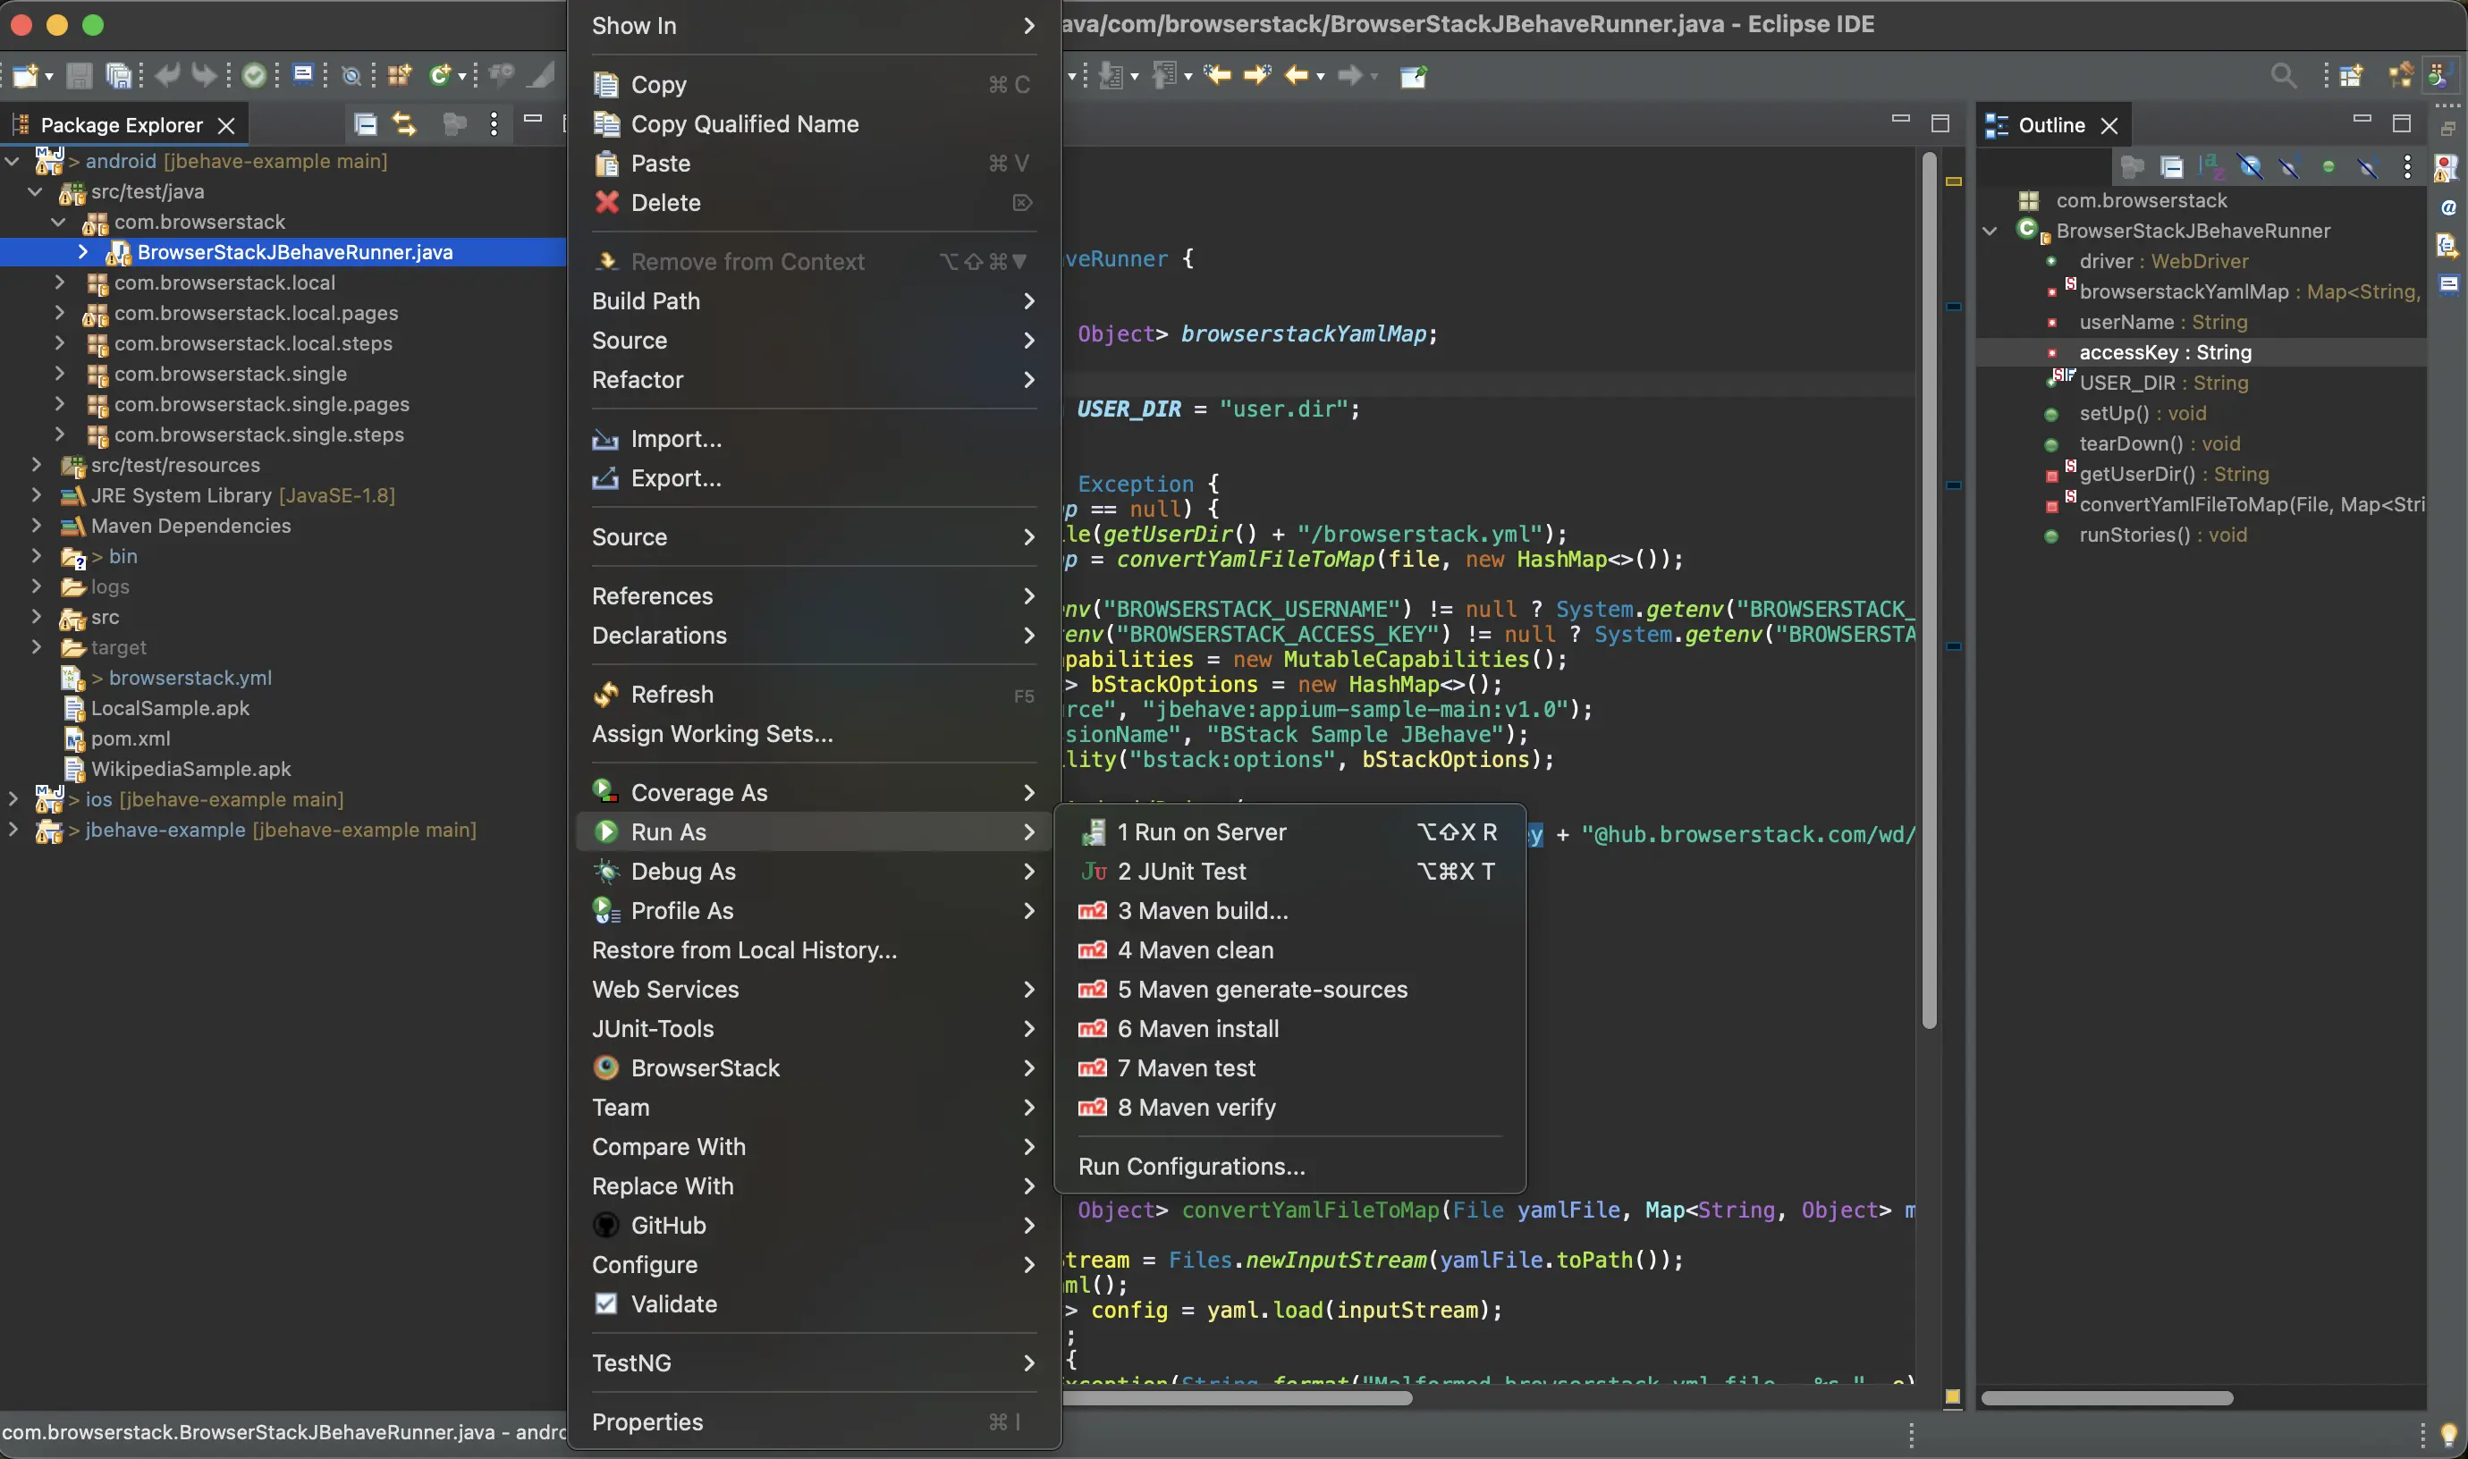Image resolution: width=2468 pixels, height=1459 pixels.
Task: Choose 2 JUnit Test from the Run As submenu
Action: click(1181, 871)
